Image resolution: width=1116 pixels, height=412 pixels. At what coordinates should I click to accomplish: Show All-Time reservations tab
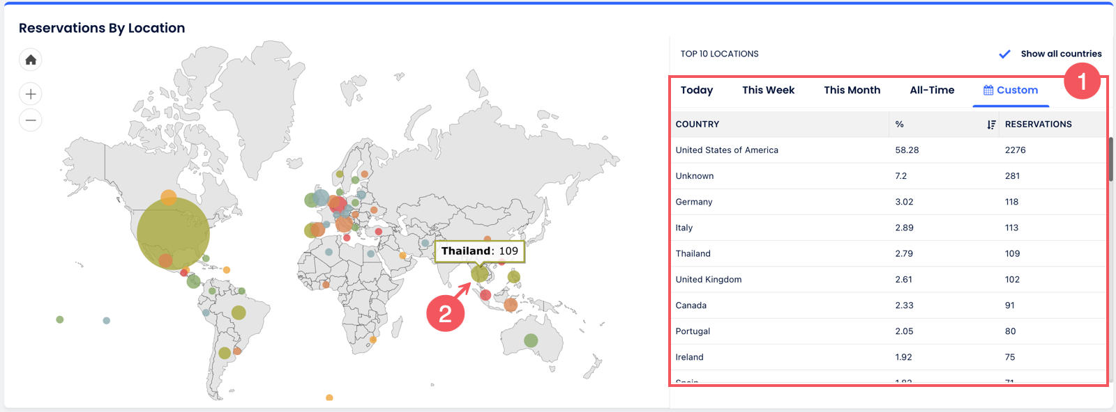[x=932, y=90]
